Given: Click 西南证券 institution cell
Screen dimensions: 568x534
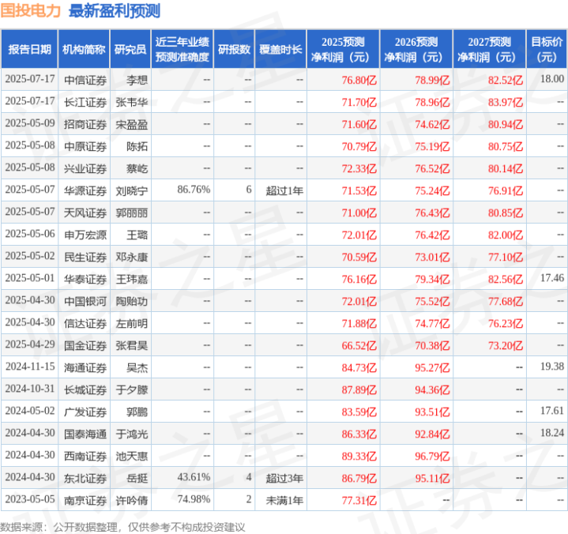Looking at the screenshot, I should coord(85,456).
